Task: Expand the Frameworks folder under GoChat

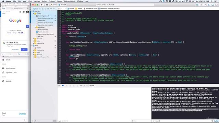Action: coord(34,43)
